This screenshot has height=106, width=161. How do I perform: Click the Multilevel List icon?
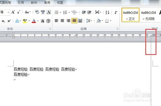coord(74,12)
